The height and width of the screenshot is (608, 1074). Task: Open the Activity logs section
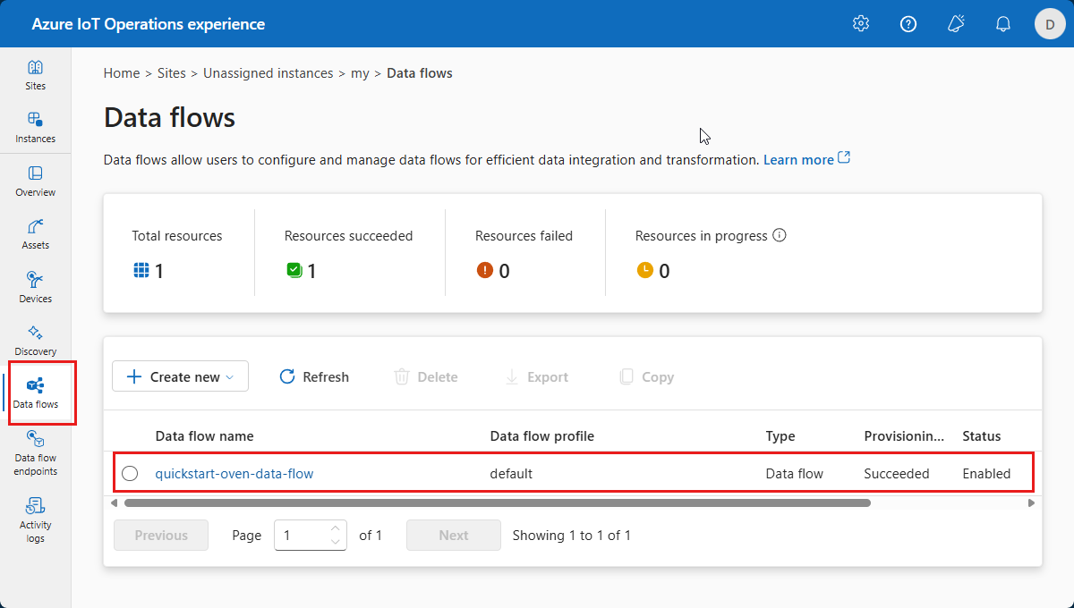(x=35, y=519)
